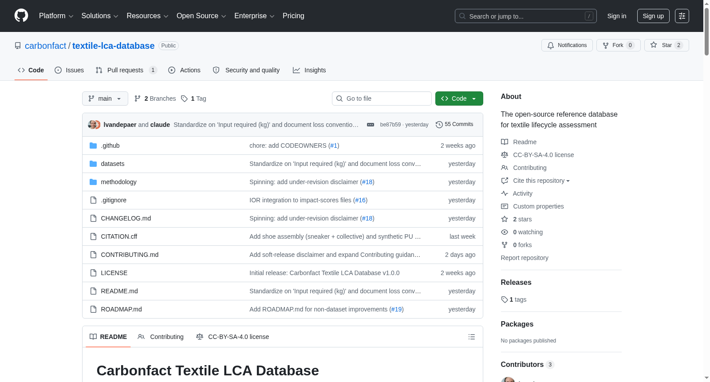Expand the Resources menu
The image size is (710, 382).
147,16
